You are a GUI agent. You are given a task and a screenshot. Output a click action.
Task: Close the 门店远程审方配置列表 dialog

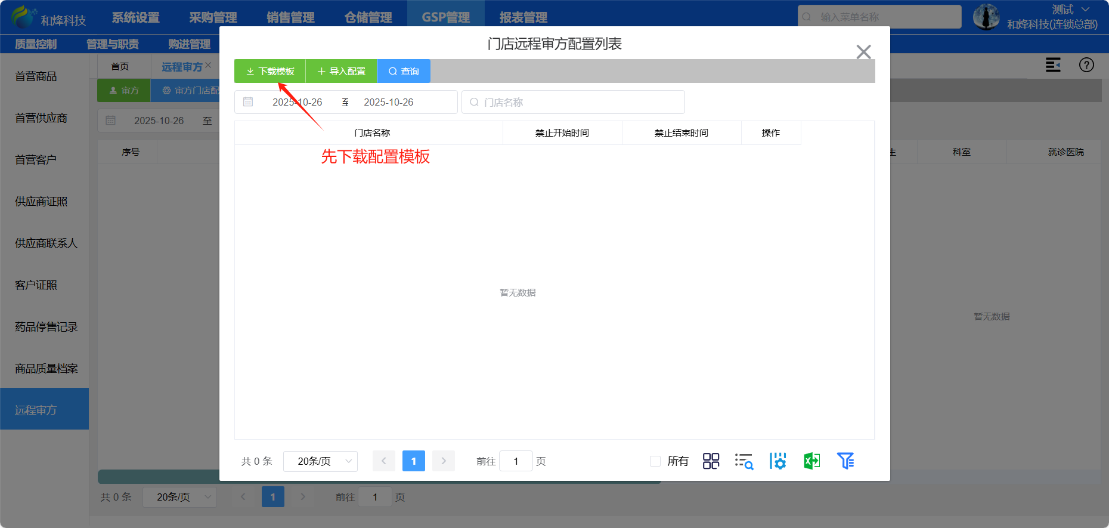[x=863, y=52]
